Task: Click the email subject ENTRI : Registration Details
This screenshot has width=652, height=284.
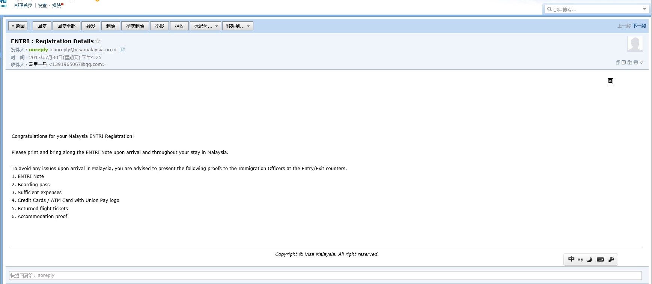Action: (52, 41)
